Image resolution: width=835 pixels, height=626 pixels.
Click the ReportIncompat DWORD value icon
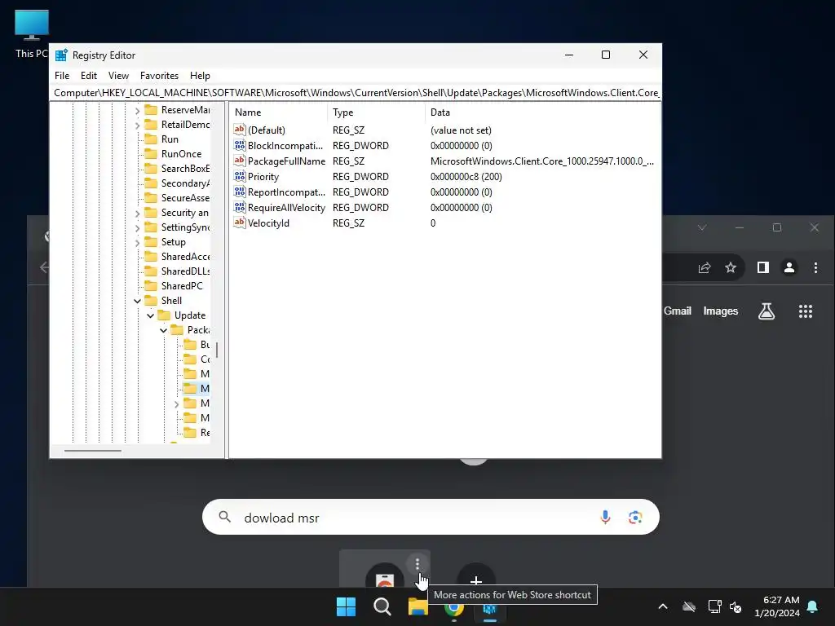pyautogui.click(x=240, y=191)
